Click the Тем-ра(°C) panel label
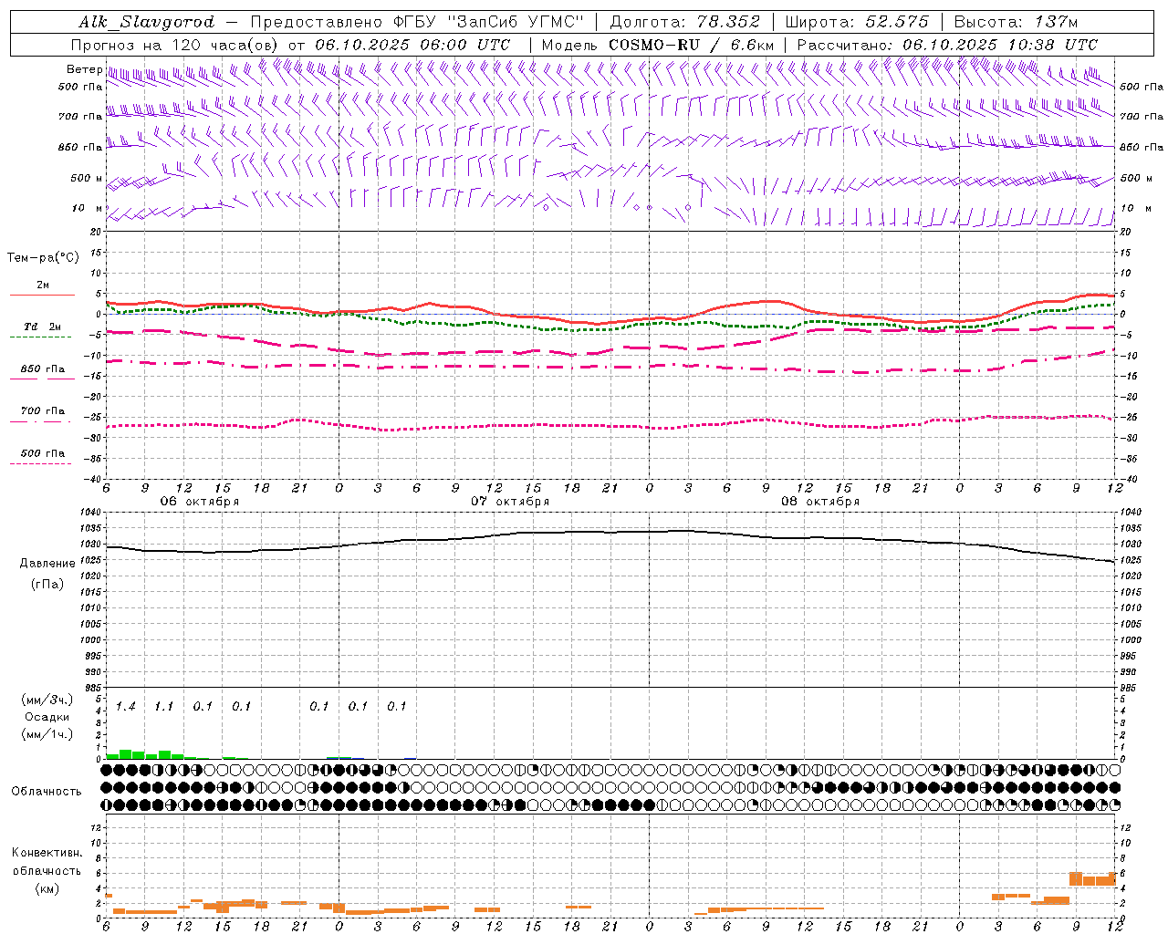This screenshot has height=934, width=1168. click(x=43, y=258)
